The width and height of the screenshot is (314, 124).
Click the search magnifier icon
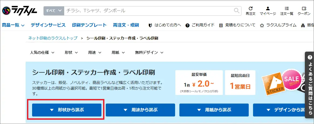(x=236, y=11)
